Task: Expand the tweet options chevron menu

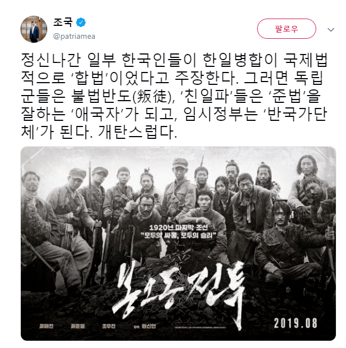Action: point(331,30)
